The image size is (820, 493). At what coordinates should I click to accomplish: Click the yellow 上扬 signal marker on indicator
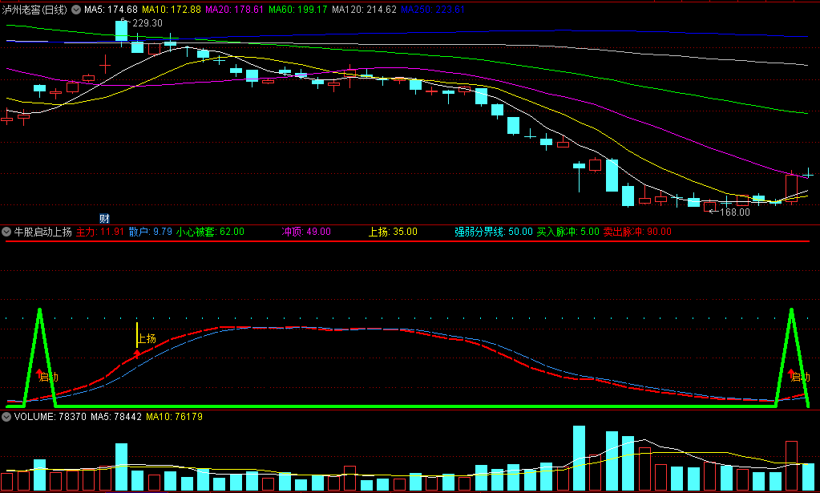click(x=146, y=339)
